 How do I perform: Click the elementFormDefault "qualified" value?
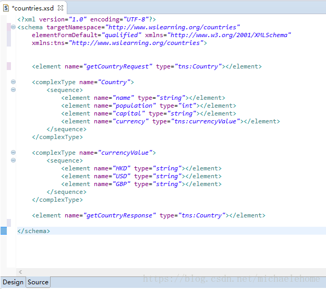[x=121, y=35]
